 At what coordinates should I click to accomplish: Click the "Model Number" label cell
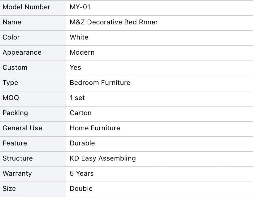click(26, 7)
